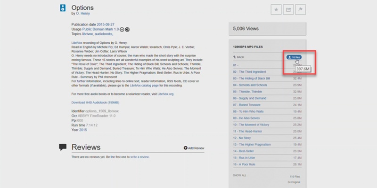The height and width of the screenshot is (188, 377).
Task: Click the audio speaker icon beside Options title
Action: coord(63,8)
